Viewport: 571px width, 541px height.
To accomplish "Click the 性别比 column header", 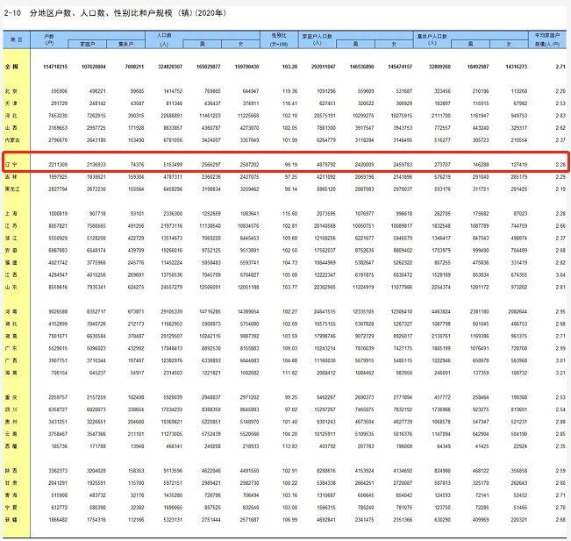I will pos(279,39).
